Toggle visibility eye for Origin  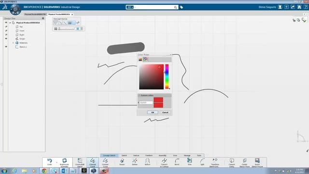point(6,39)
